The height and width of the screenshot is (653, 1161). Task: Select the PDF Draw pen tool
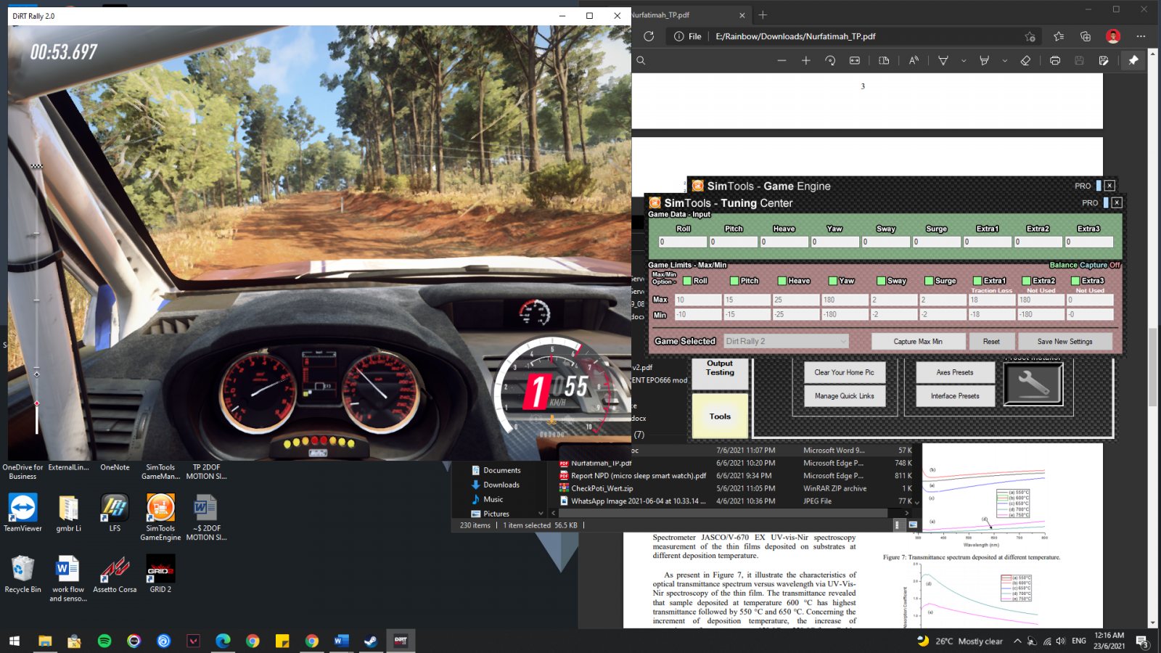[943, 61]
